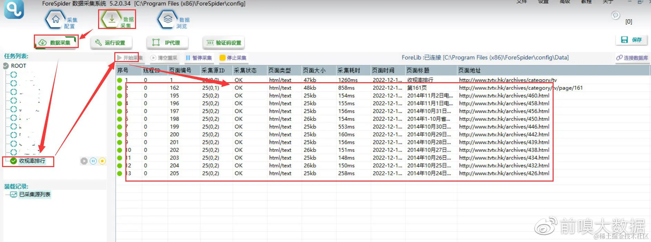Click the 47kb page size cell
Screen dimensions: 651x242
(310, 80)
